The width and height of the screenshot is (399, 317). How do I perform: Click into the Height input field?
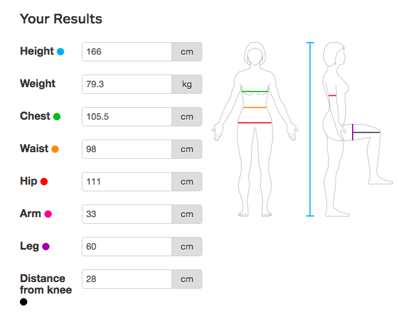(127, 52)
